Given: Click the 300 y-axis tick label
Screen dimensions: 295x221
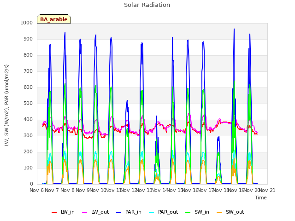Looking at the screenshot, I should coord(28,135).
